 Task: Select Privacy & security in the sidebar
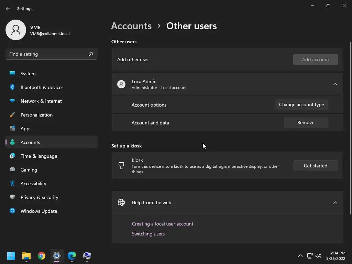coord(39,197)
